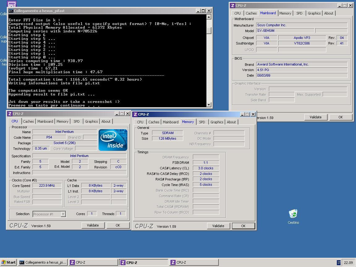Close the Memory CPU-Z window
Screen dimensions: 356x267
point(253,114)
